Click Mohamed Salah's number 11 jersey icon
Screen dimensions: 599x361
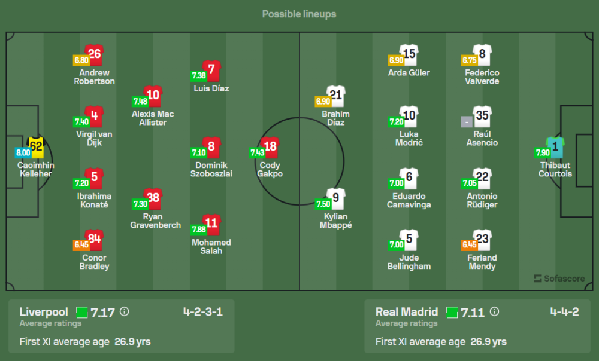tap(212, 224)
